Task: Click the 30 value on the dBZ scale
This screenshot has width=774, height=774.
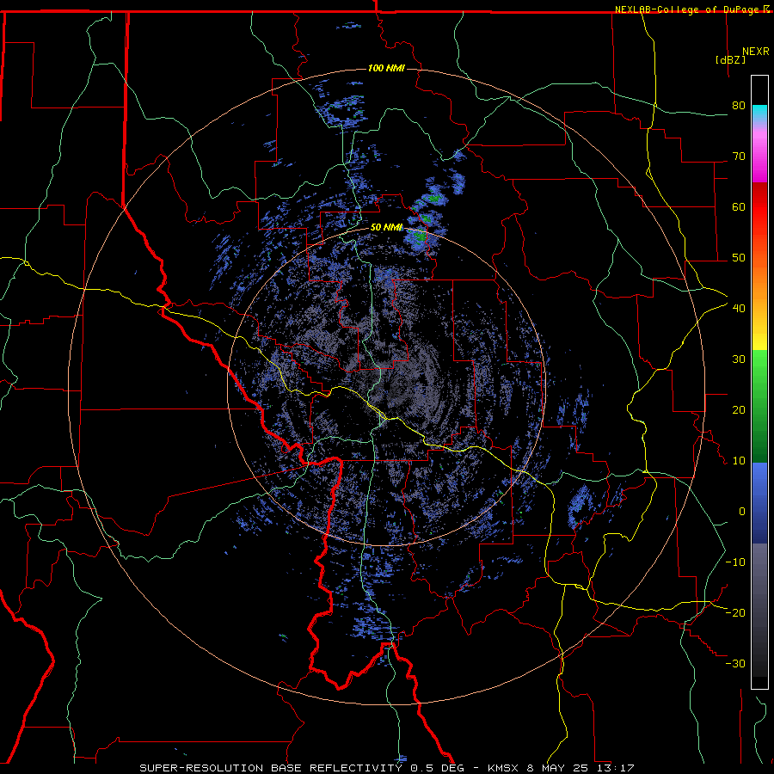Action: [x=739, y=359]
